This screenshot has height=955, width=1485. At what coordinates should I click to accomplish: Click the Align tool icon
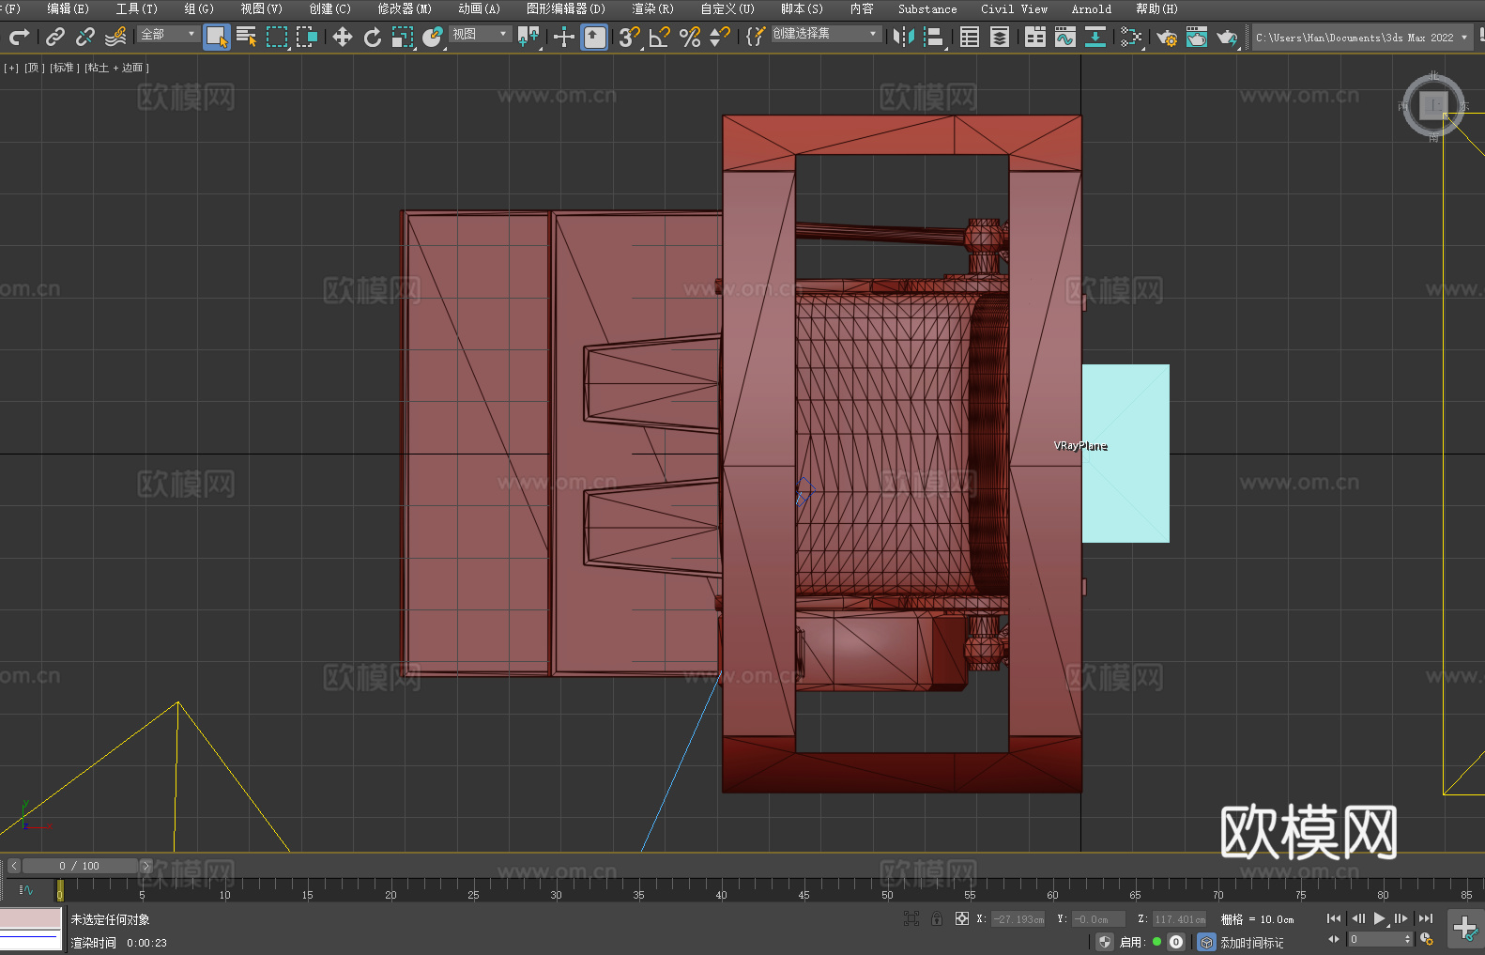934,37
